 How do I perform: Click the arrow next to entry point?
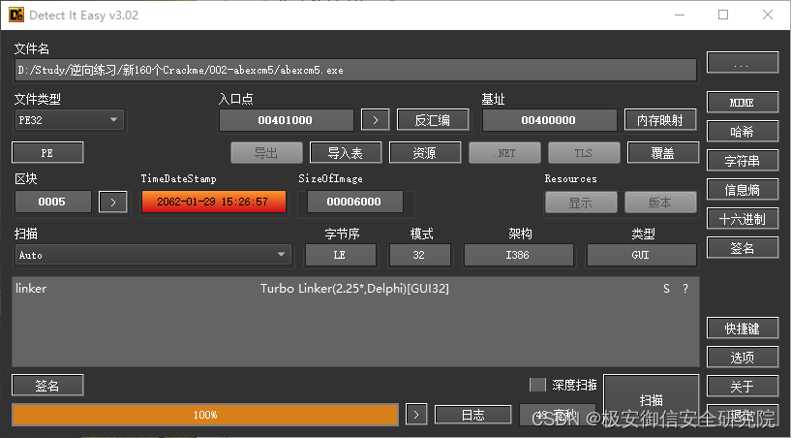pos(376,120)
